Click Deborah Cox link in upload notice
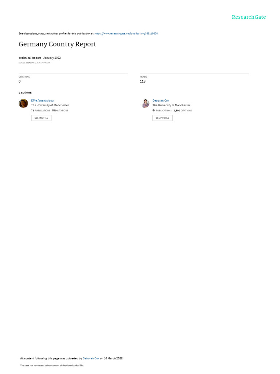 [91, 358]
